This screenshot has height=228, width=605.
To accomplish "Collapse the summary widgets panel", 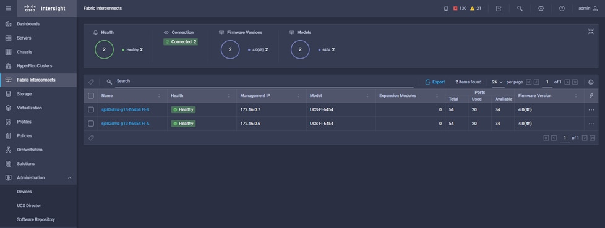I will click(591, 32).
